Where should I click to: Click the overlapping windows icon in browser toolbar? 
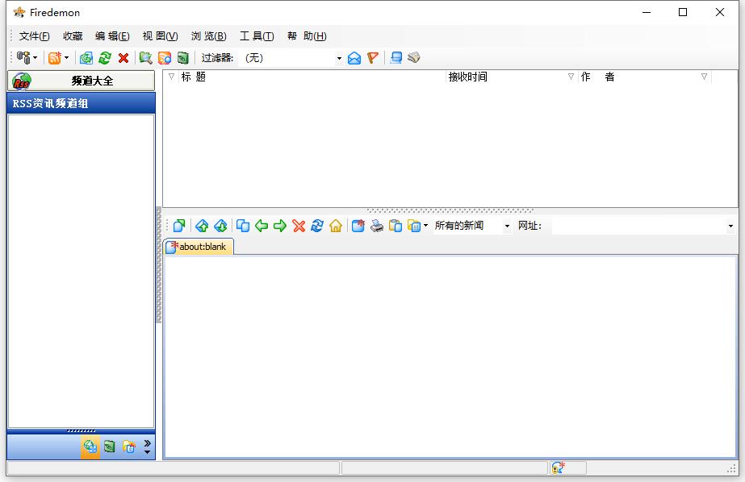coord(243,226)
